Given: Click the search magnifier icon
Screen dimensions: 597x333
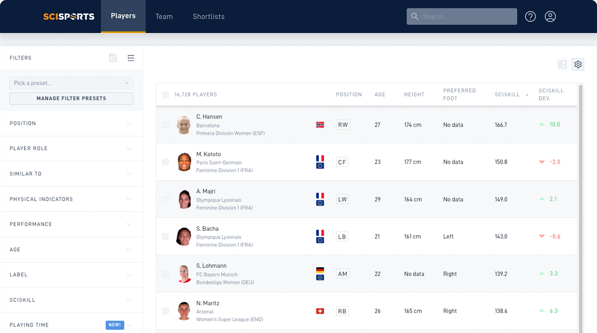Looking at the screenshot, I should point(415,16).
